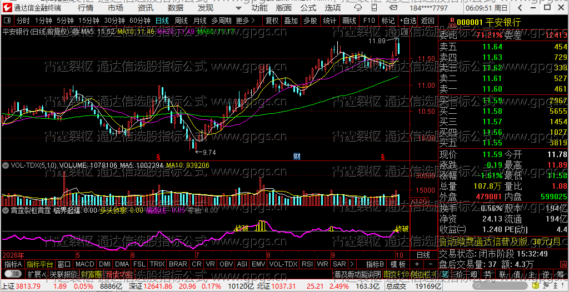Select the TRIX indicator tab

pyautogui.click(x=157, y=264)
